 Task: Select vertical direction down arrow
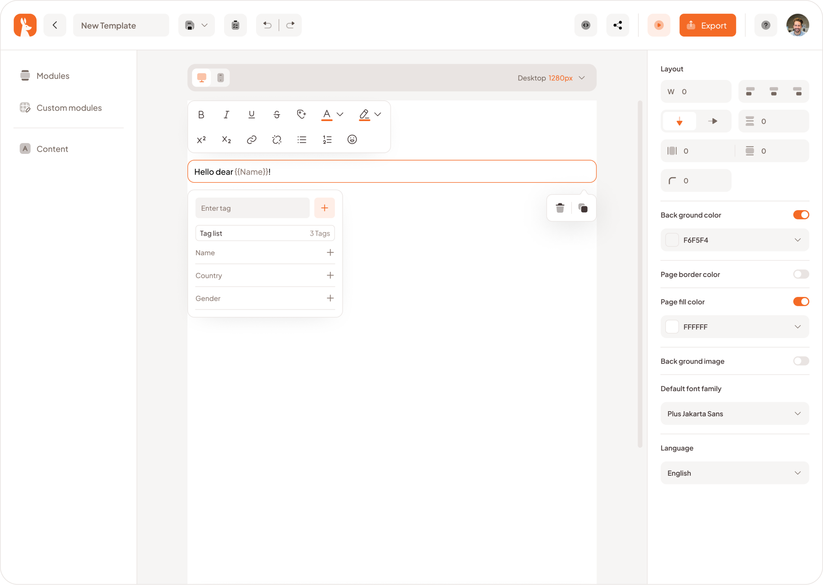click(x=679, y=121)
